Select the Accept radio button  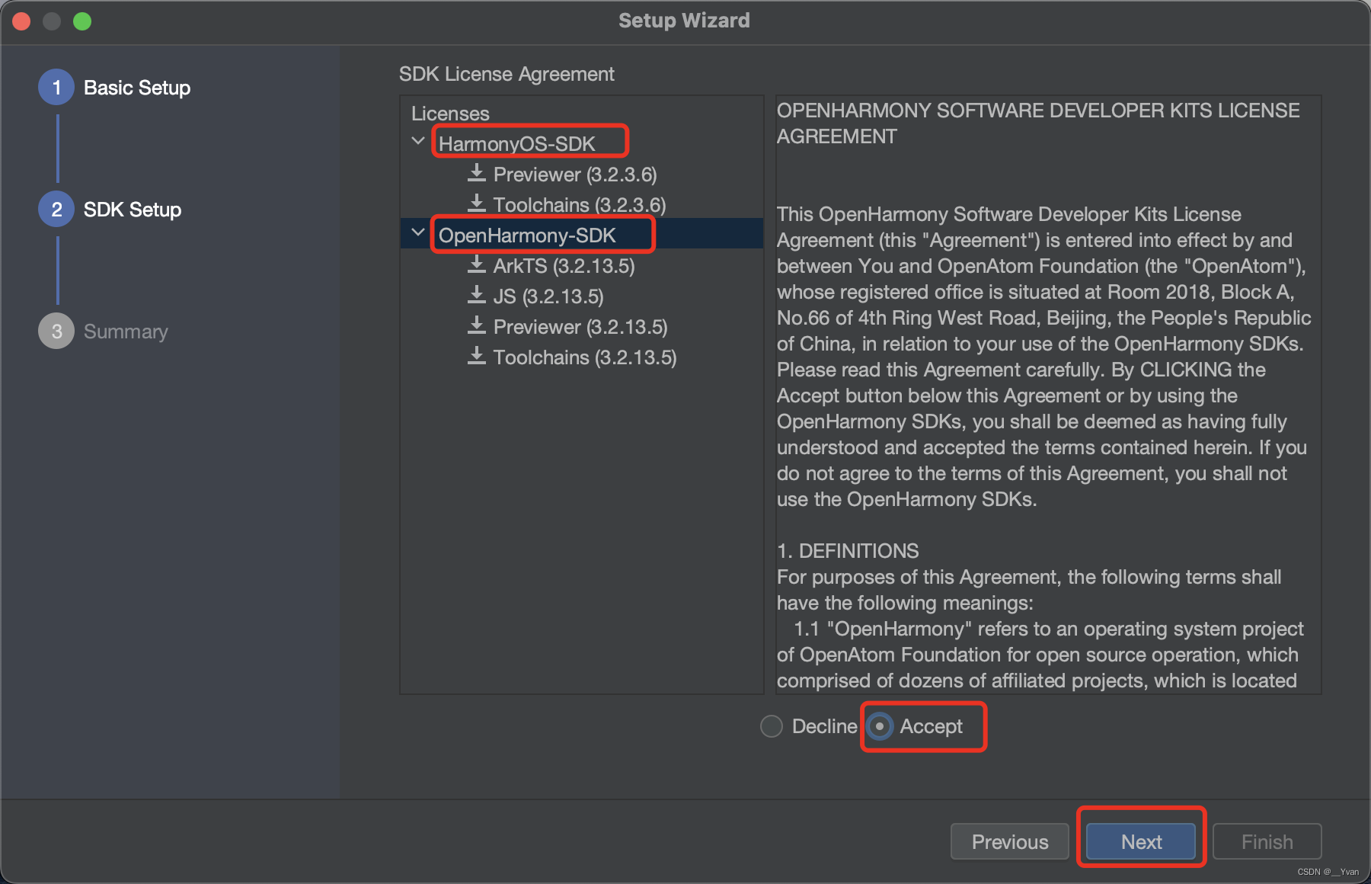(880, 726)
